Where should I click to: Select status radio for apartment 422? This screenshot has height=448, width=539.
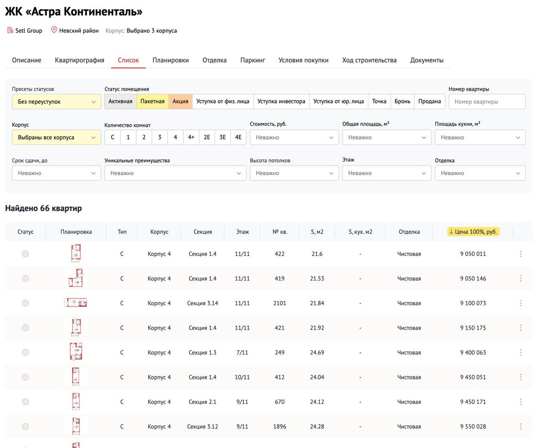pos(25,254)
